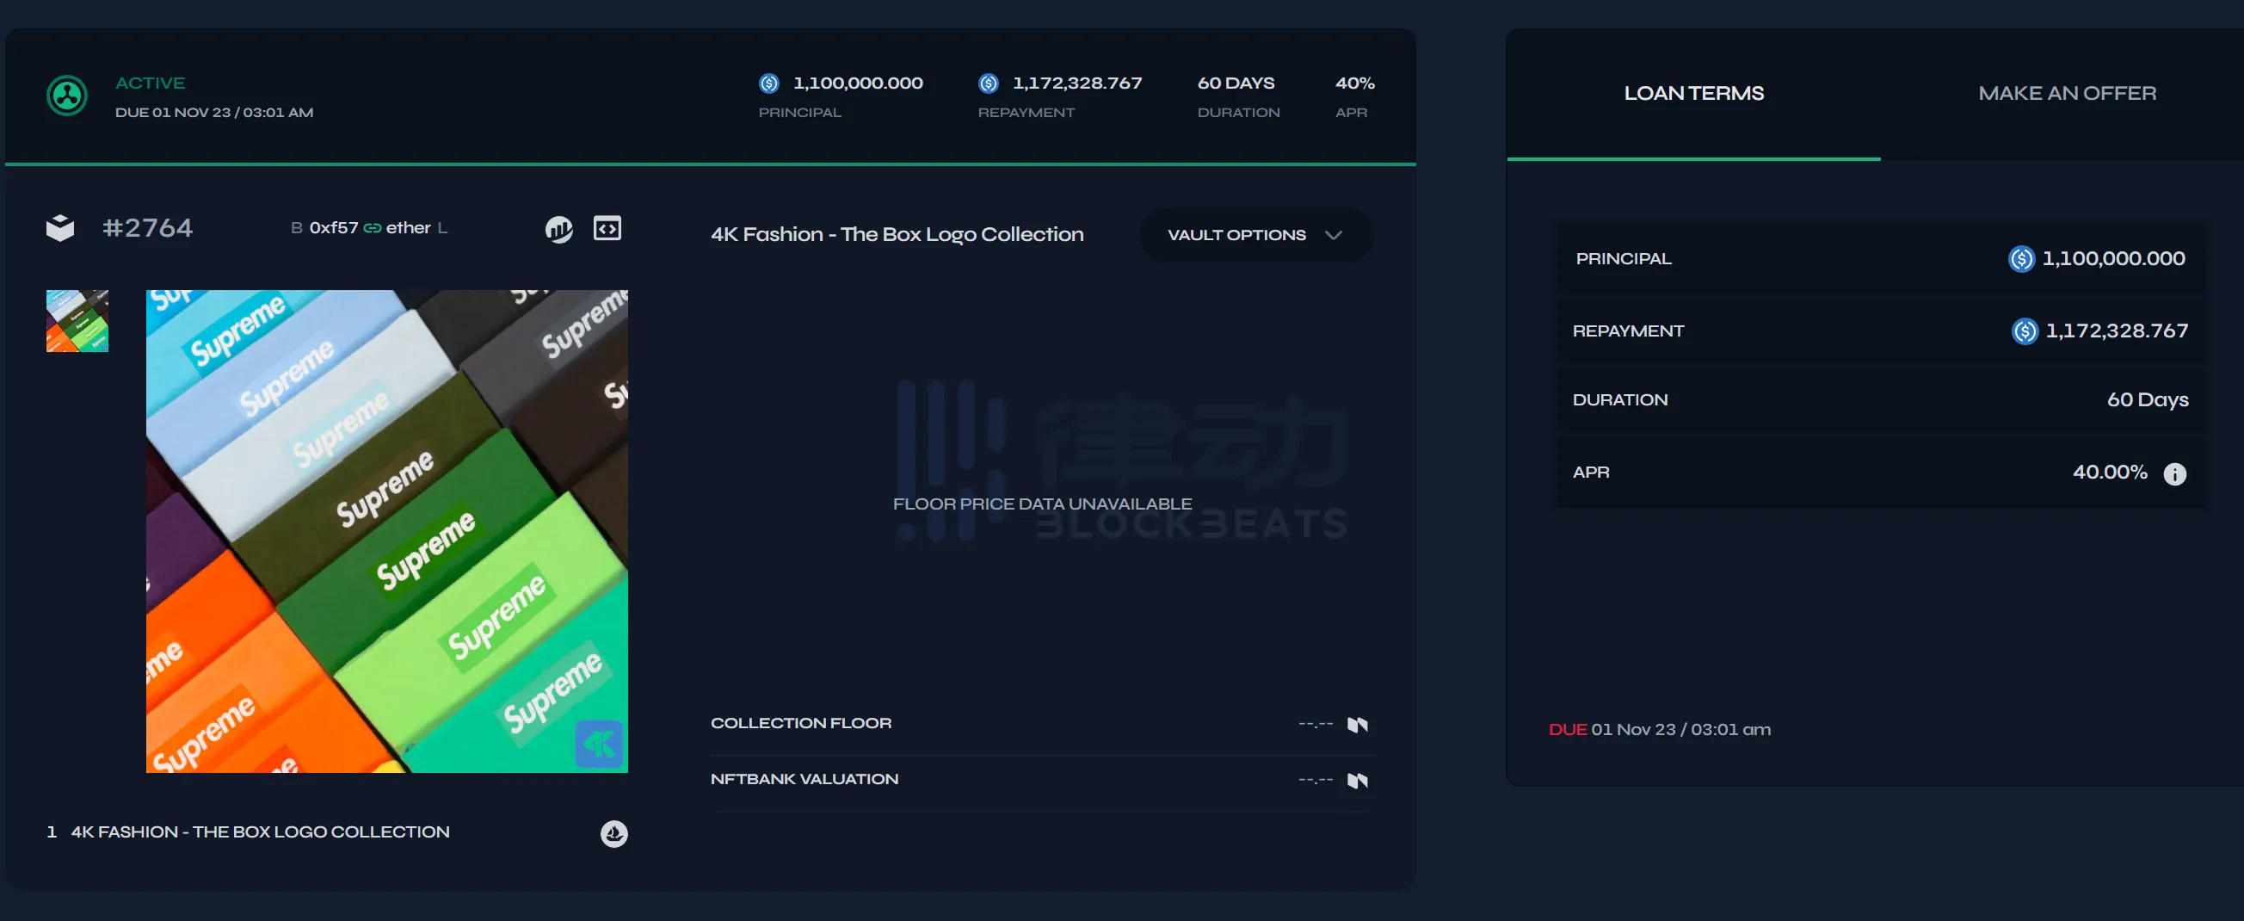Open the chart analytics icon
2244x921 pixels.
coord(558,229)
